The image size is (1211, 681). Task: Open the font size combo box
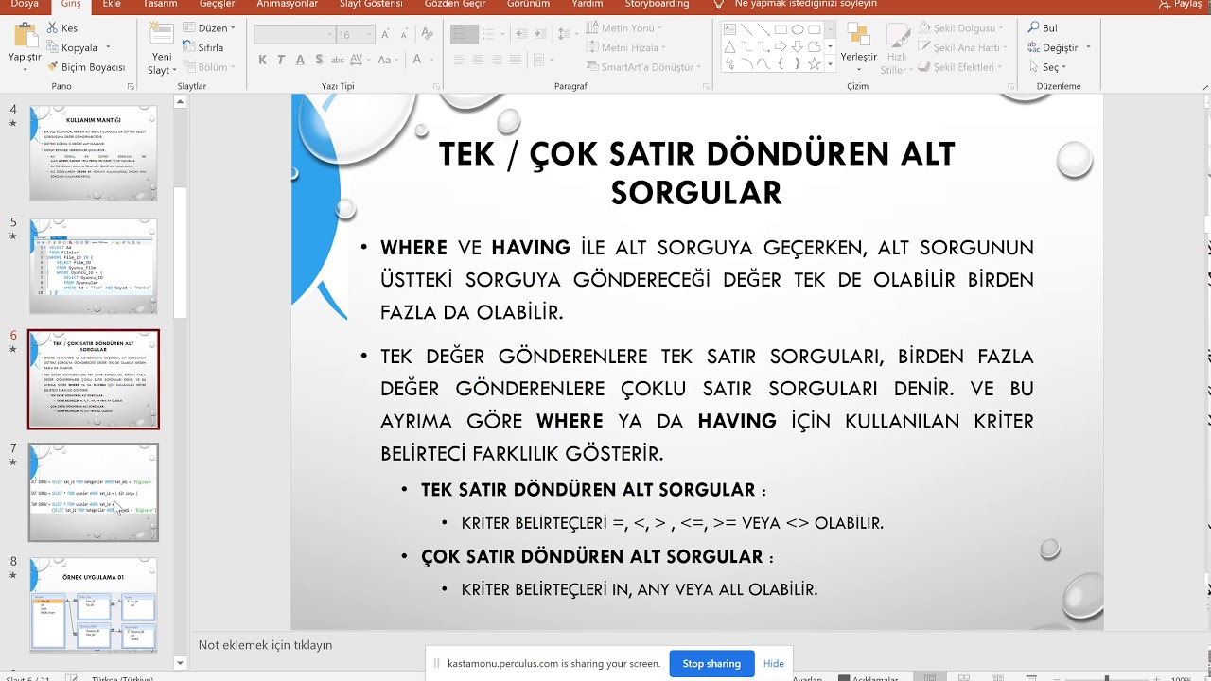(354, 35)
